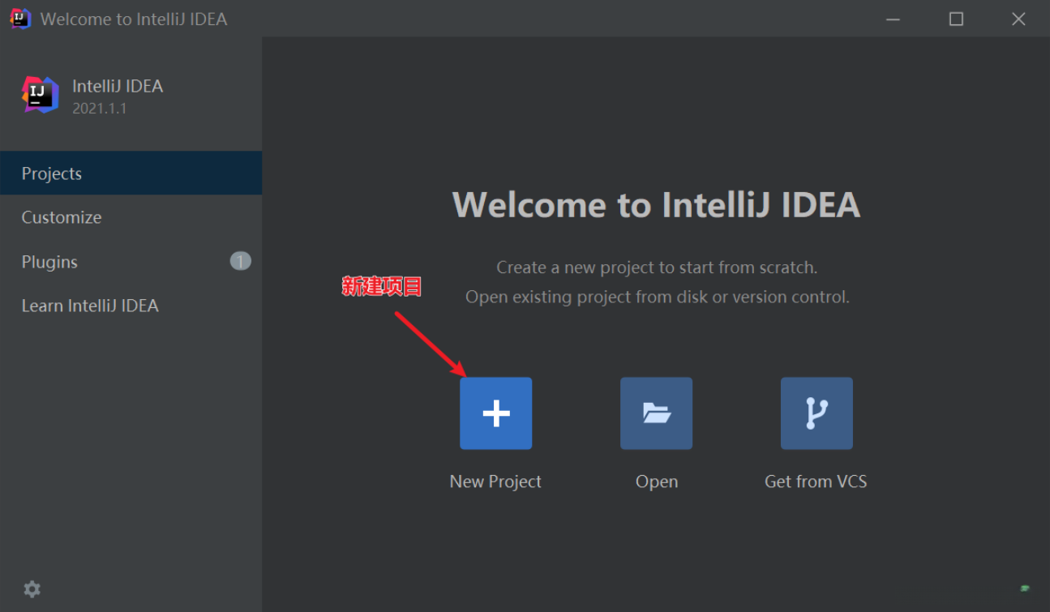The width and height of the screenshot is (1050, 612).
Task: Click the Welcome to IntelliJ IDEA heading
Action: 656,204
